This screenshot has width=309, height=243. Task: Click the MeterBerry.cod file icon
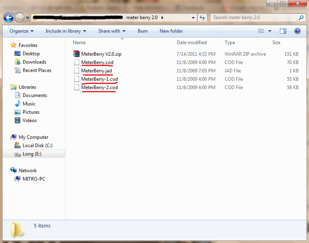pyautogui.click(x=76, y=62)
